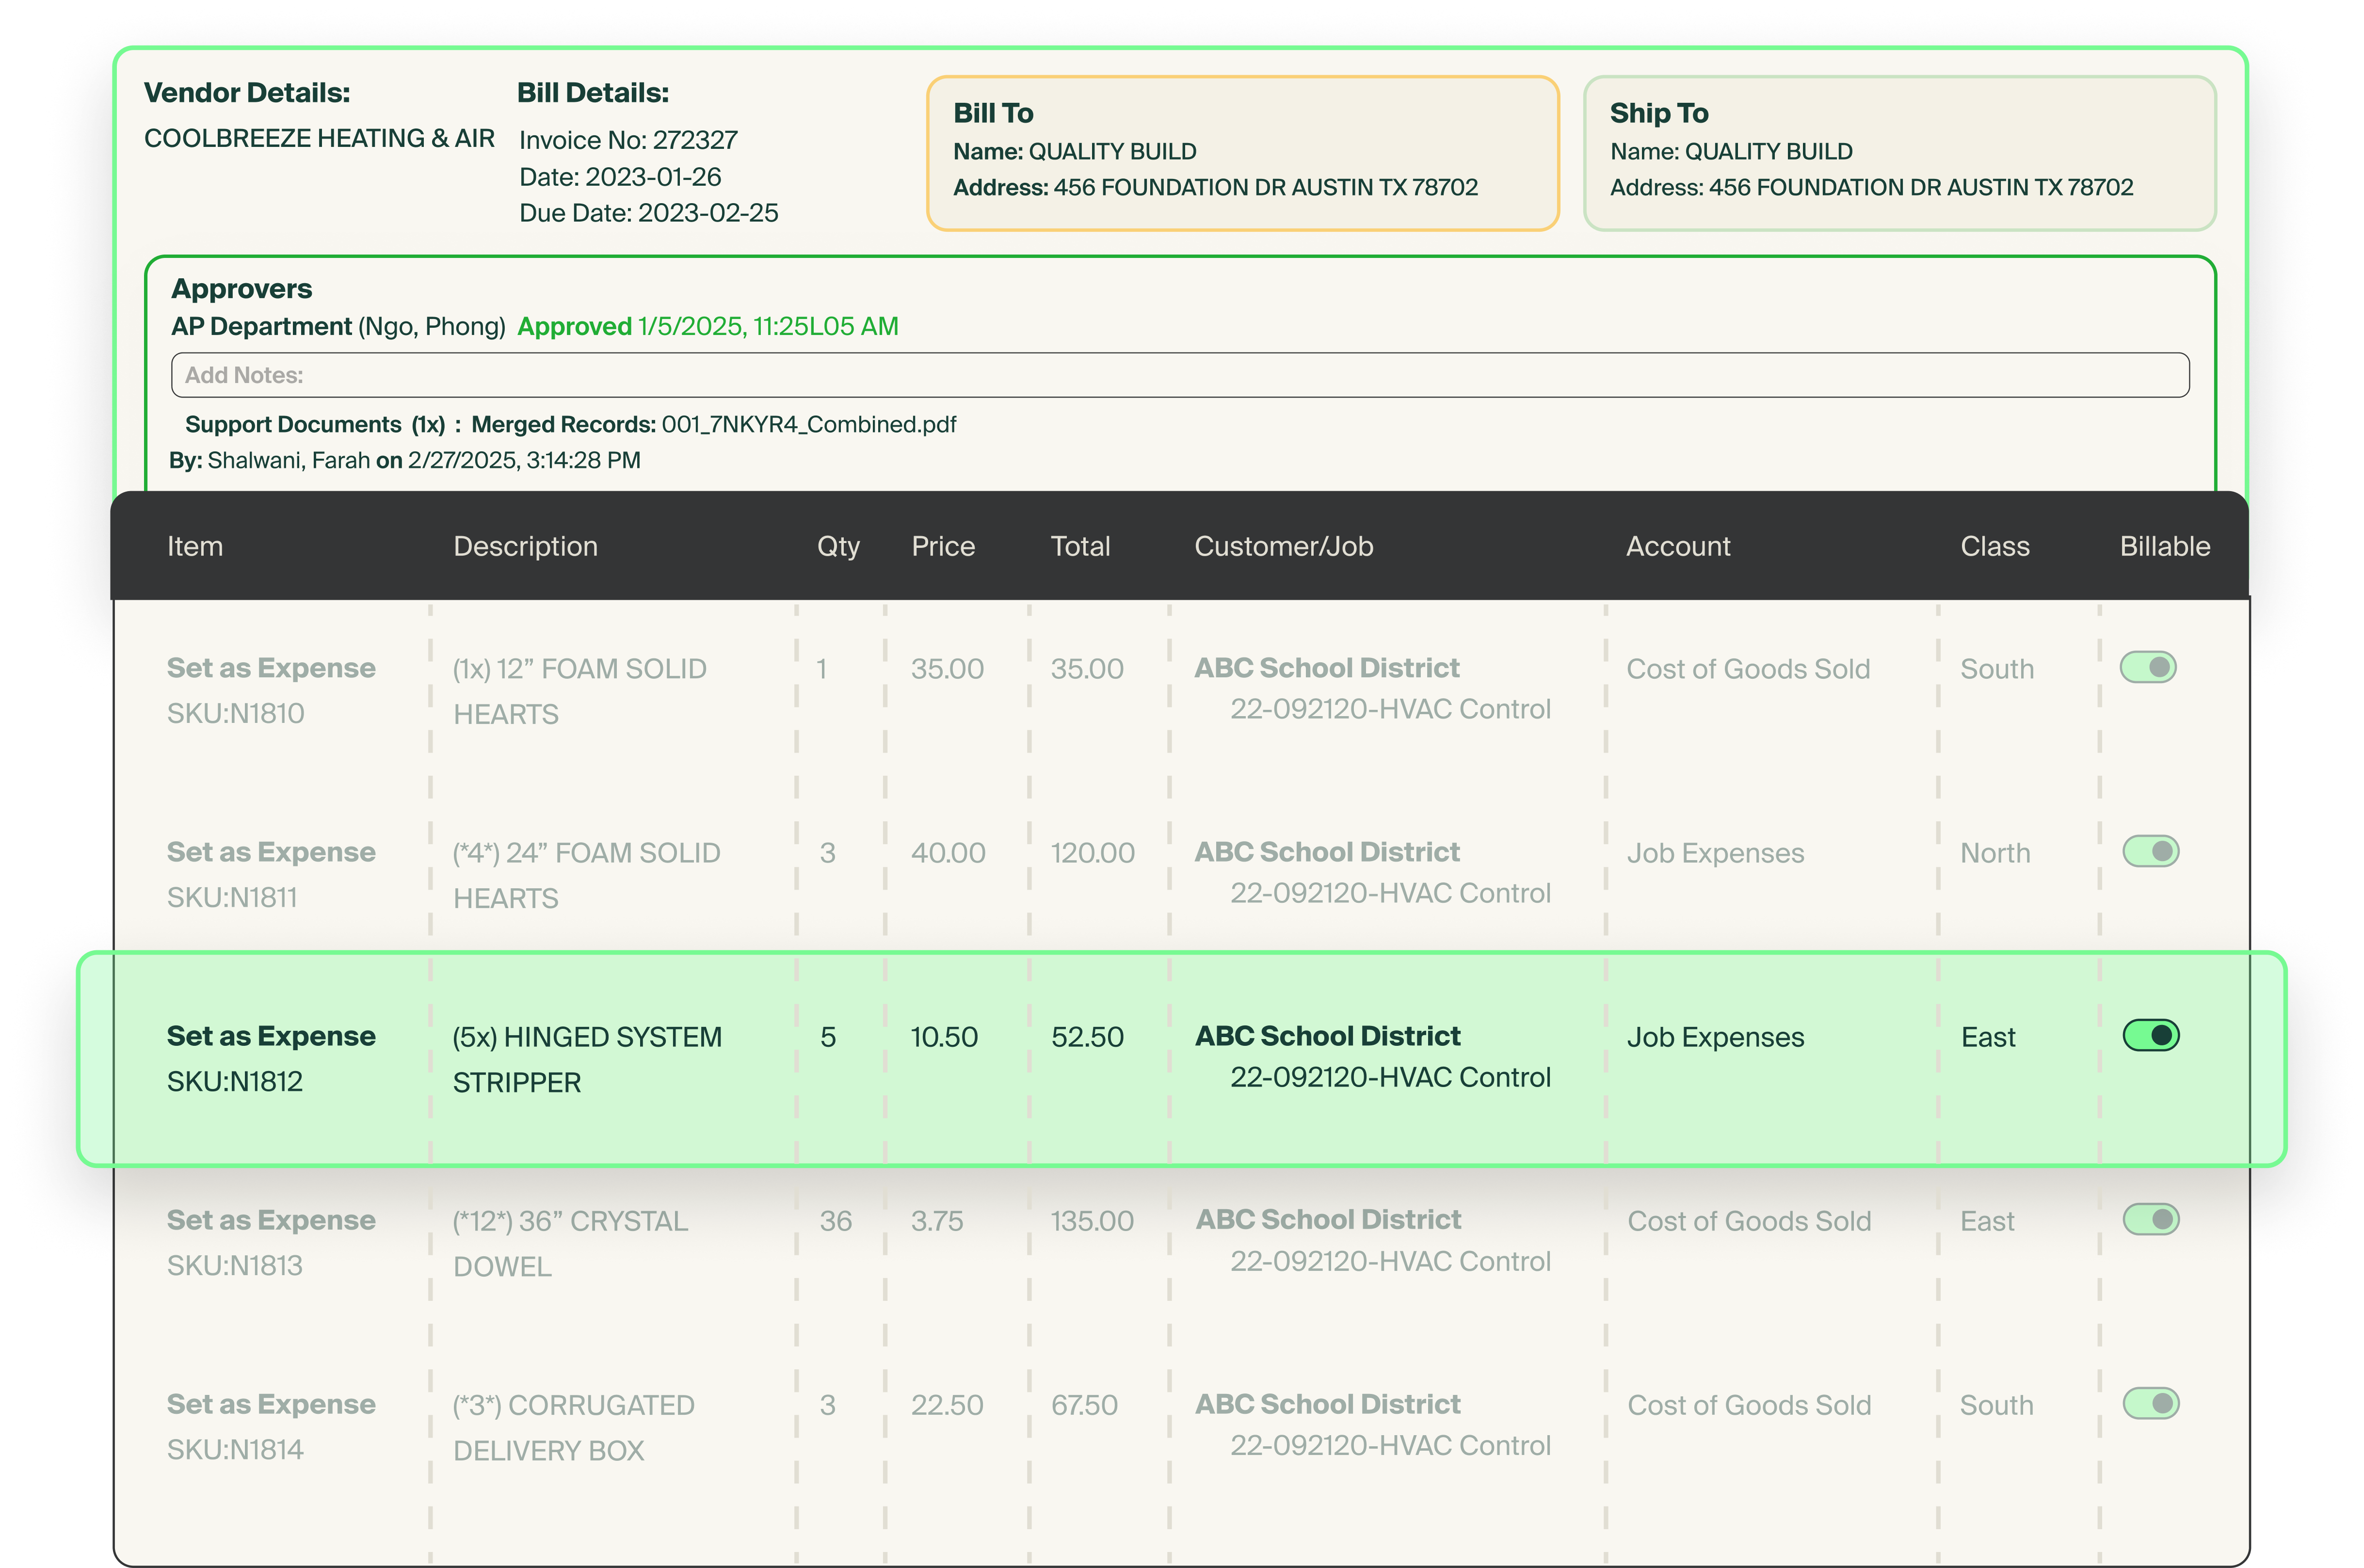Open Class dropdown in highlighted East row
Viewport: 2364px width, 1568px height.
coord(1987,1037)
